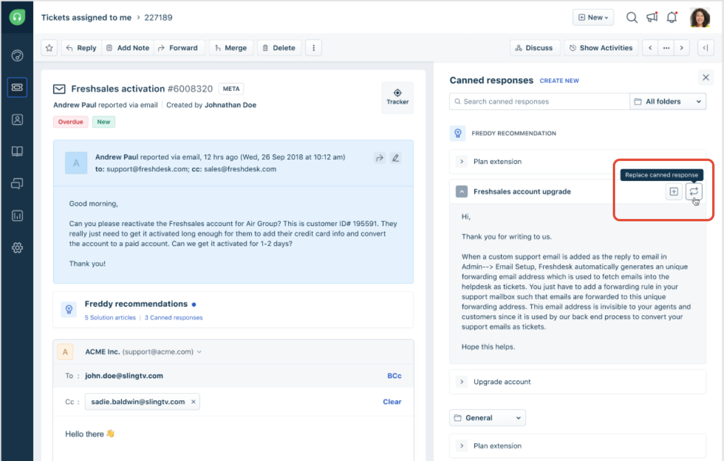Click the Tracker icon button
Viewport: 724px width, 461px height.
[x=397, y=97]
